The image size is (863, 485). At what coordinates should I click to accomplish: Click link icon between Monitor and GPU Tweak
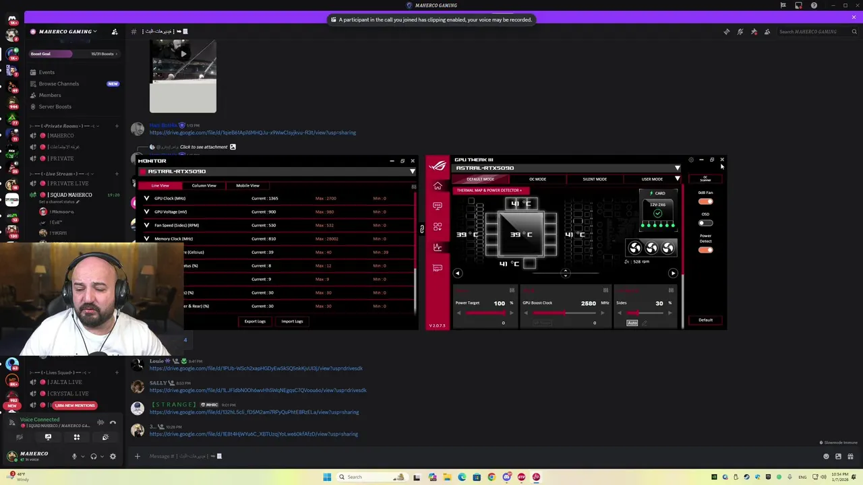pos(422,229)
